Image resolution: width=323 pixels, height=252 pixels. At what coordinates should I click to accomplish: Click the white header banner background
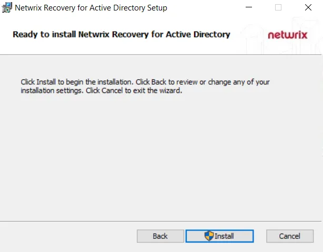click(124, 46)
